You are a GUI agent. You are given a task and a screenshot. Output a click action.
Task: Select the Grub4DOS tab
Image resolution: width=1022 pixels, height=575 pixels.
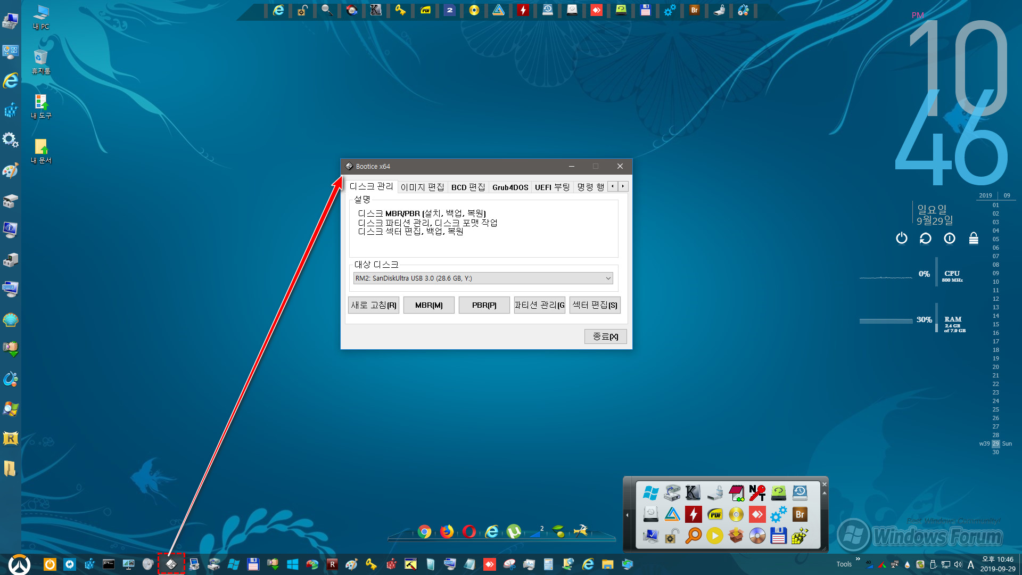[x=510, y=187]
